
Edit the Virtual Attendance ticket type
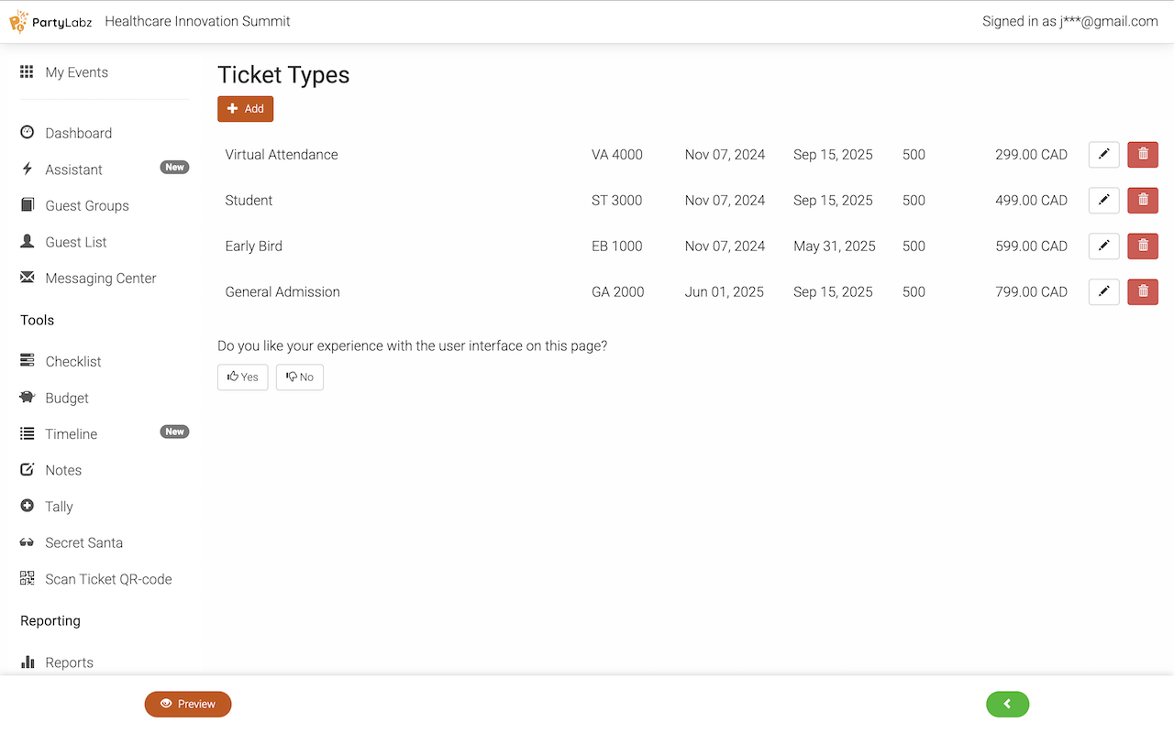[1103, 155]
